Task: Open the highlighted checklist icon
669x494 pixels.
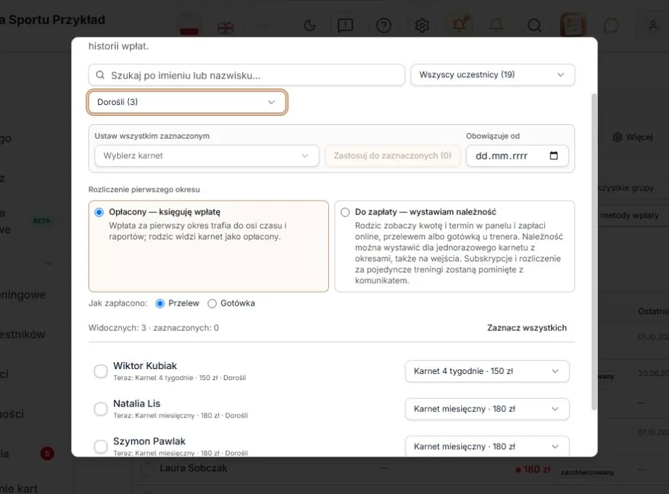Action: click(x=573, y=25)
